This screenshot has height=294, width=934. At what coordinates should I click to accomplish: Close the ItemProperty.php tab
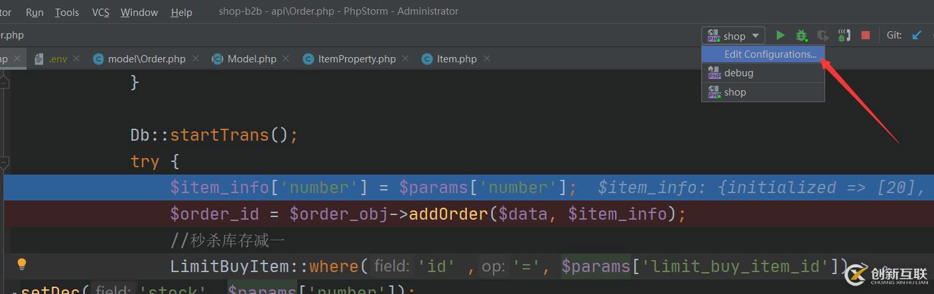405,58
